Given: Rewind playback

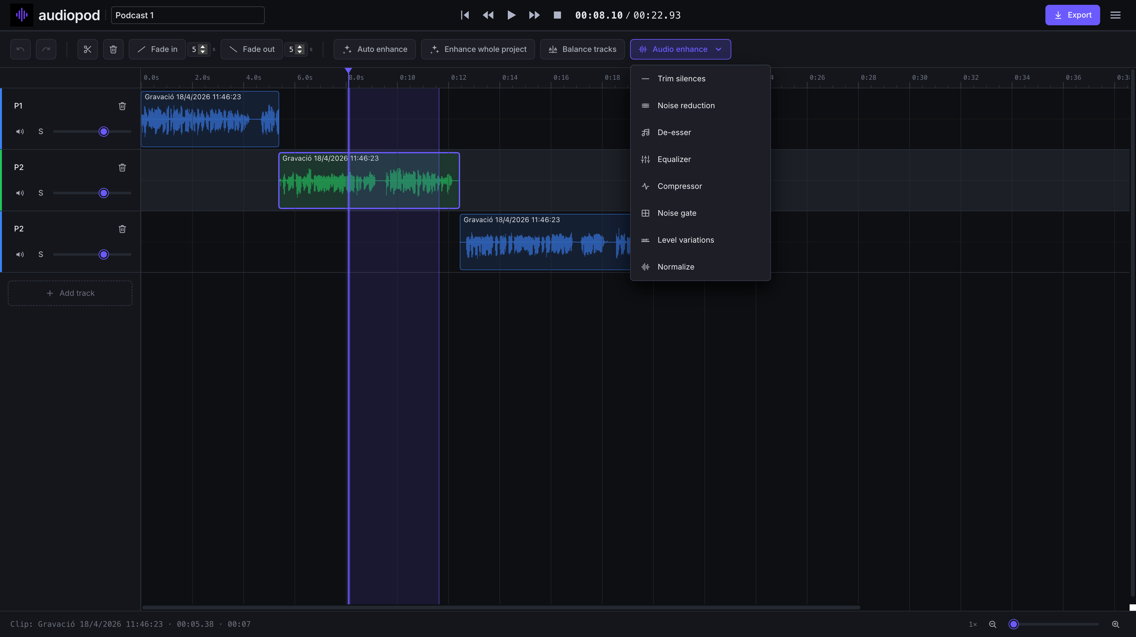Looking at the screenshot, I should [x=488, y=15].
